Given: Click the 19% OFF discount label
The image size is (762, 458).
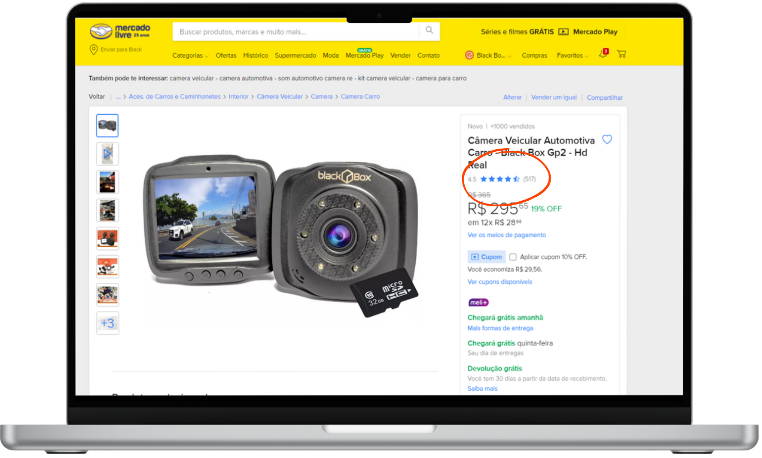Looking at the screenshot, I should 546,209.
